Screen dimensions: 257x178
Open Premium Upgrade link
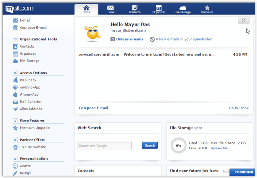(x=35, y=128)
